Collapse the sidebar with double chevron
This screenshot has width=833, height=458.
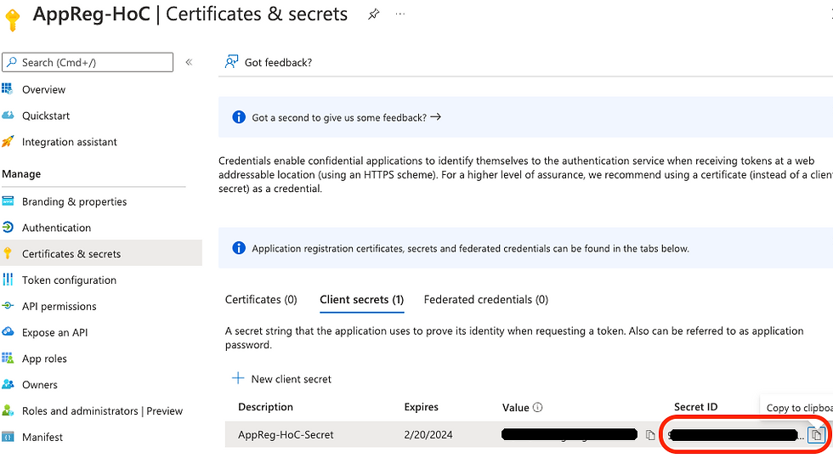coord(189,62)
